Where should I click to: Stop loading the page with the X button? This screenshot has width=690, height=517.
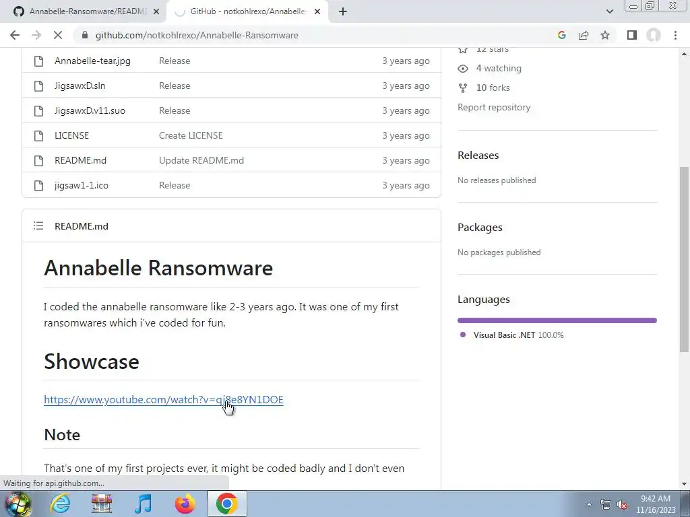click(58, 35)
